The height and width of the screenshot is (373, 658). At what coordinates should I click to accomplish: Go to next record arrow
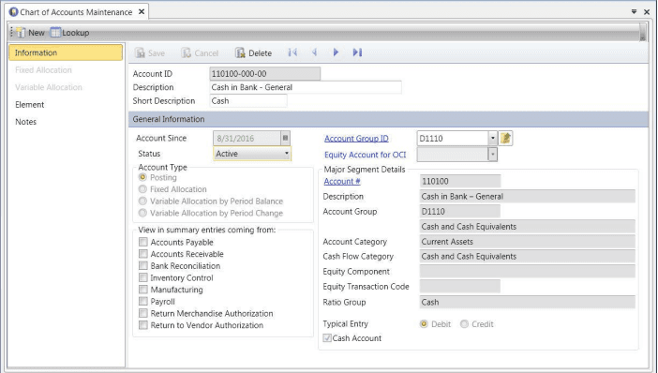(336, 52)
